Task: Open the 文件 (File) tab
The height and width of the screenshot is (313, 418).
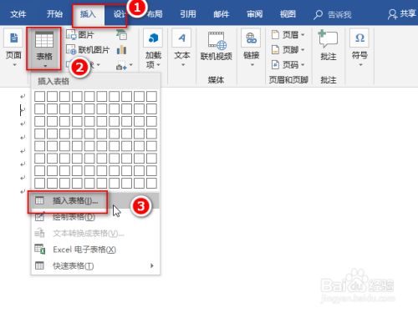Action: (18, 14)
